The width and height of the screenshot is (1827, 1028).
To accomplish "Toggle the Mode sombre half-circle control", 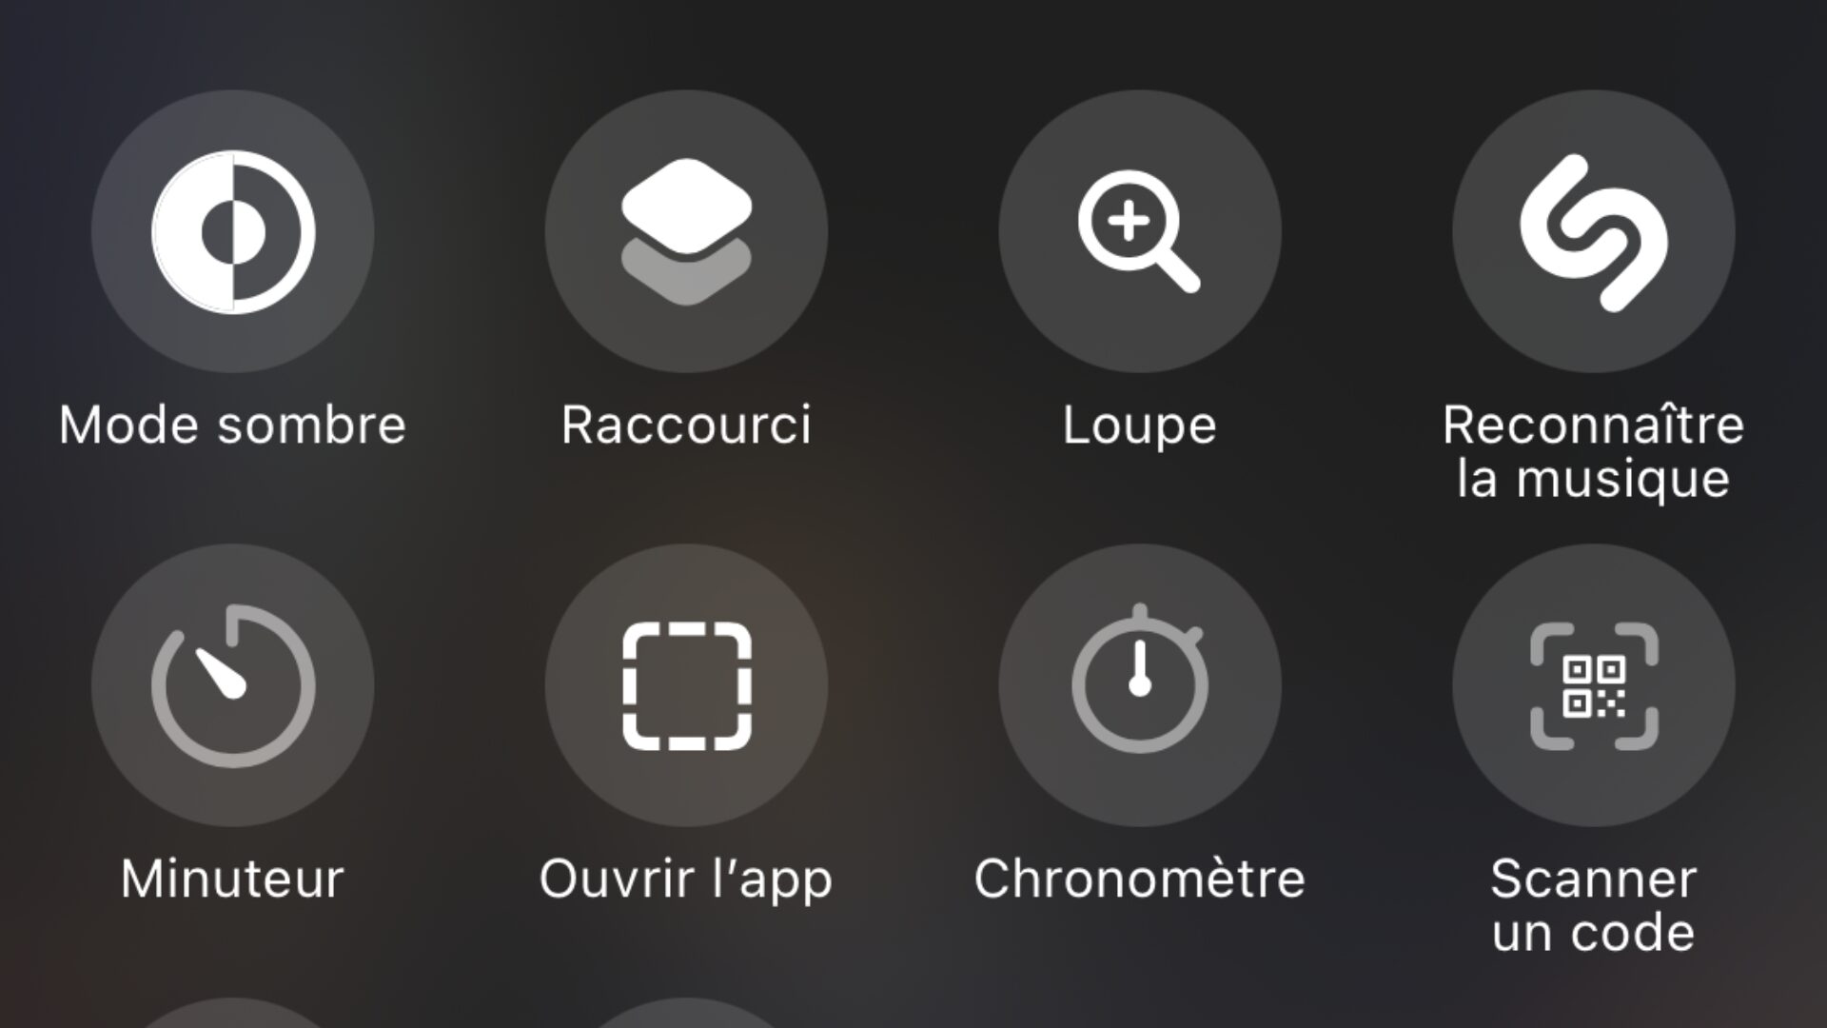I will point(232,231).
